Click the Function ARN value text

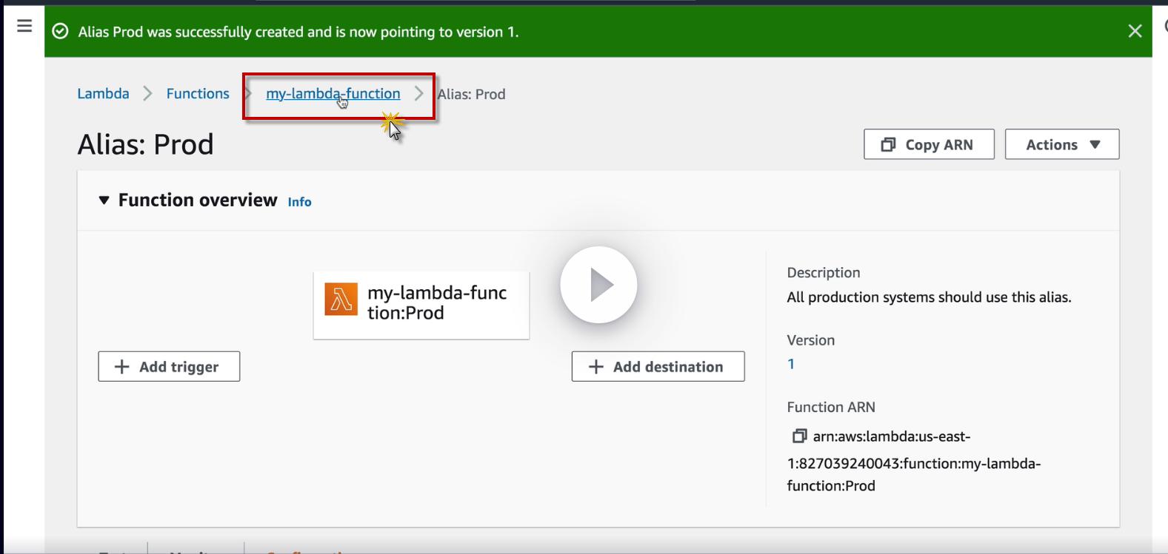pyautogui.click(x=914, y=461)
